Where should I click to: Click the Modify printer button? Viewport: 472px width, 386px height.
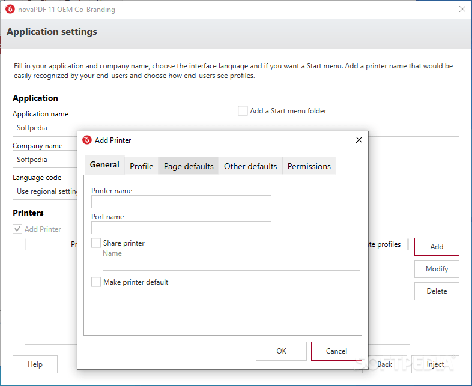437,269
